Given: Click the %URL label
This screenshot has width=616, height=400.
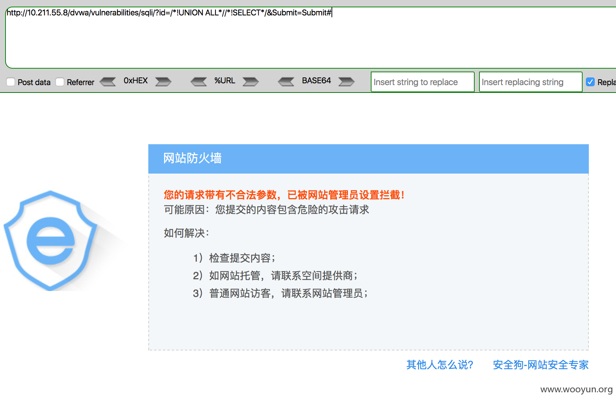Looking at the screenshot, I should tap(225, 81).
